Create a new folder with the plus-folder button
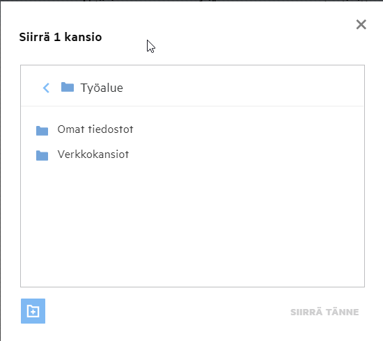383x341 pixels. 33,311
